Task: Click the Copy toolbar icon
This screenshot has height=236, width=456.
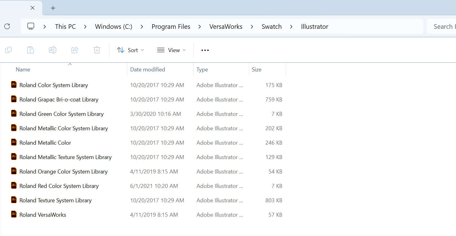Action: 8,50
